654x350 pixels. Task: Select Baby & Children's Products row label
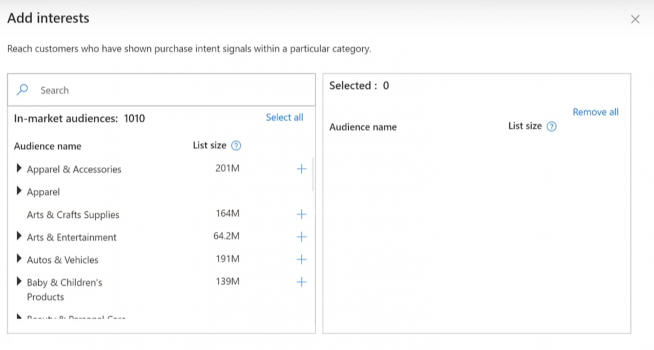coord(64,289)
